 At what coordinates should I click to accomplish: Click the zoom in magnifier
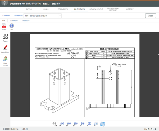[62, 124]
